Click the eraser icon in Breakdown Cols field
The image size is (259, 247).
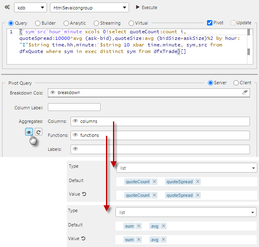coord(245,93)
